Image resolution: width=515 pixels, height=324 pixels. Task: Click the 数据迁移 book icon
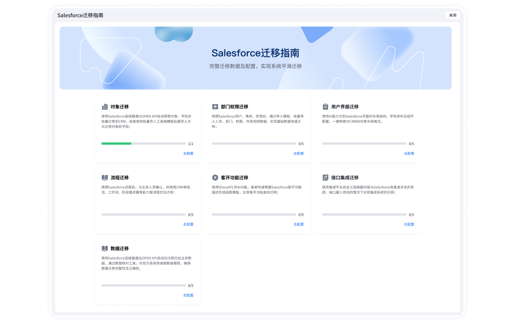point(104,248)
